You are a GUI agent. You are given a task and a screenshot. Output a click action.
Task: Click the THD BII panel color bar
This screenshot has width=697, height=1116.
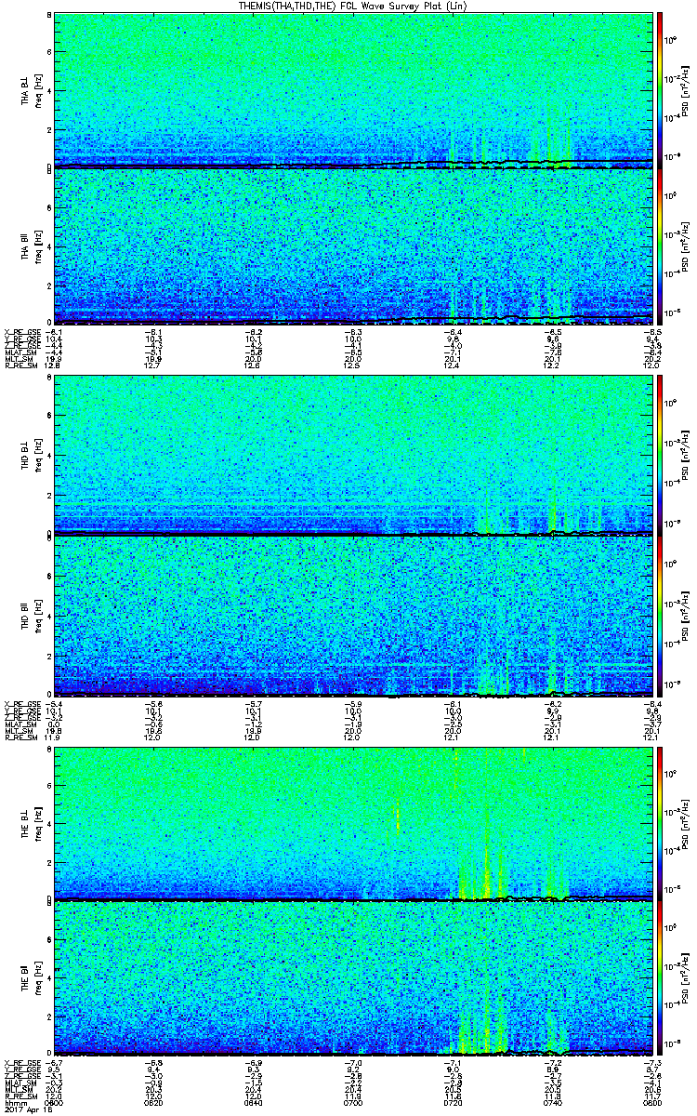[x=659, y=615]
